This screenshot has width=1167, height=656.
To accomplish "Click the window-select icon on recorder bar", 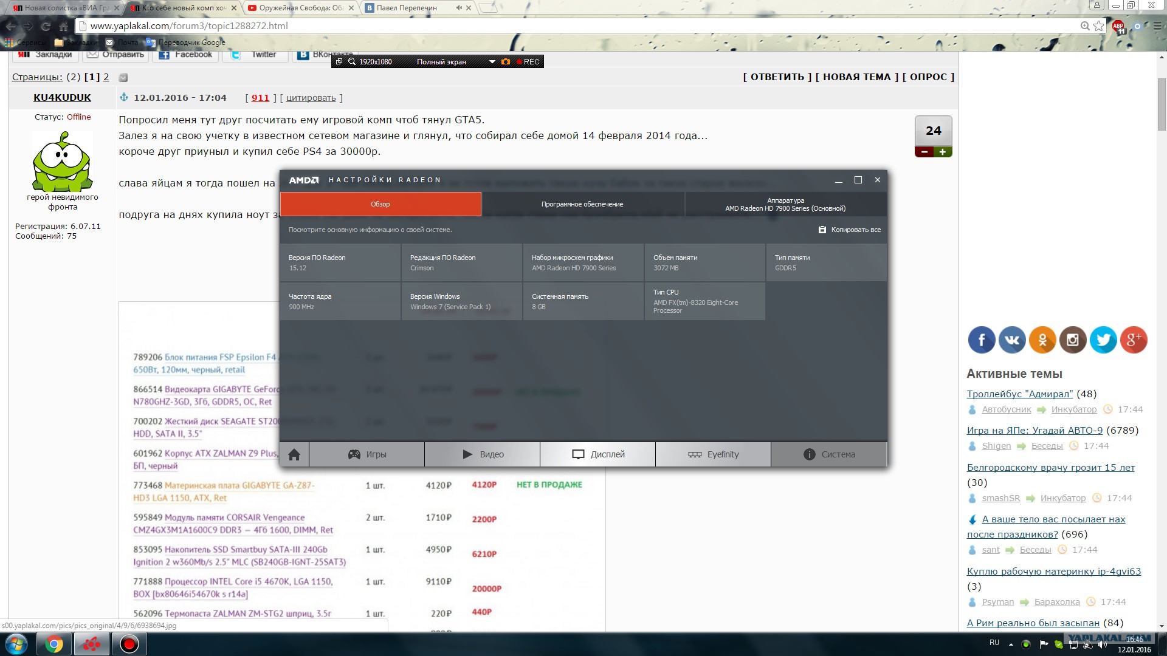I will 339,62.
